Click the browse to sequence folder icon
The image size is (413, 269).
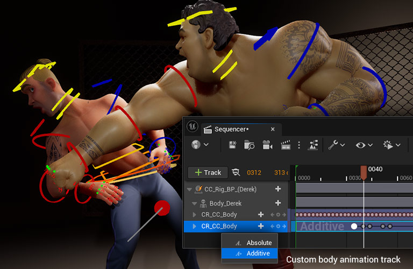point(249,145)
